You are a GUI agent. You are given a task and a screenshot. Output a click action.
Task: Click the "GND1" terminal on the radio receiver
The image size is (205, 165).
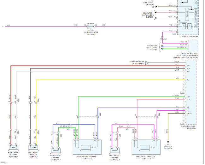coord(189,114)
